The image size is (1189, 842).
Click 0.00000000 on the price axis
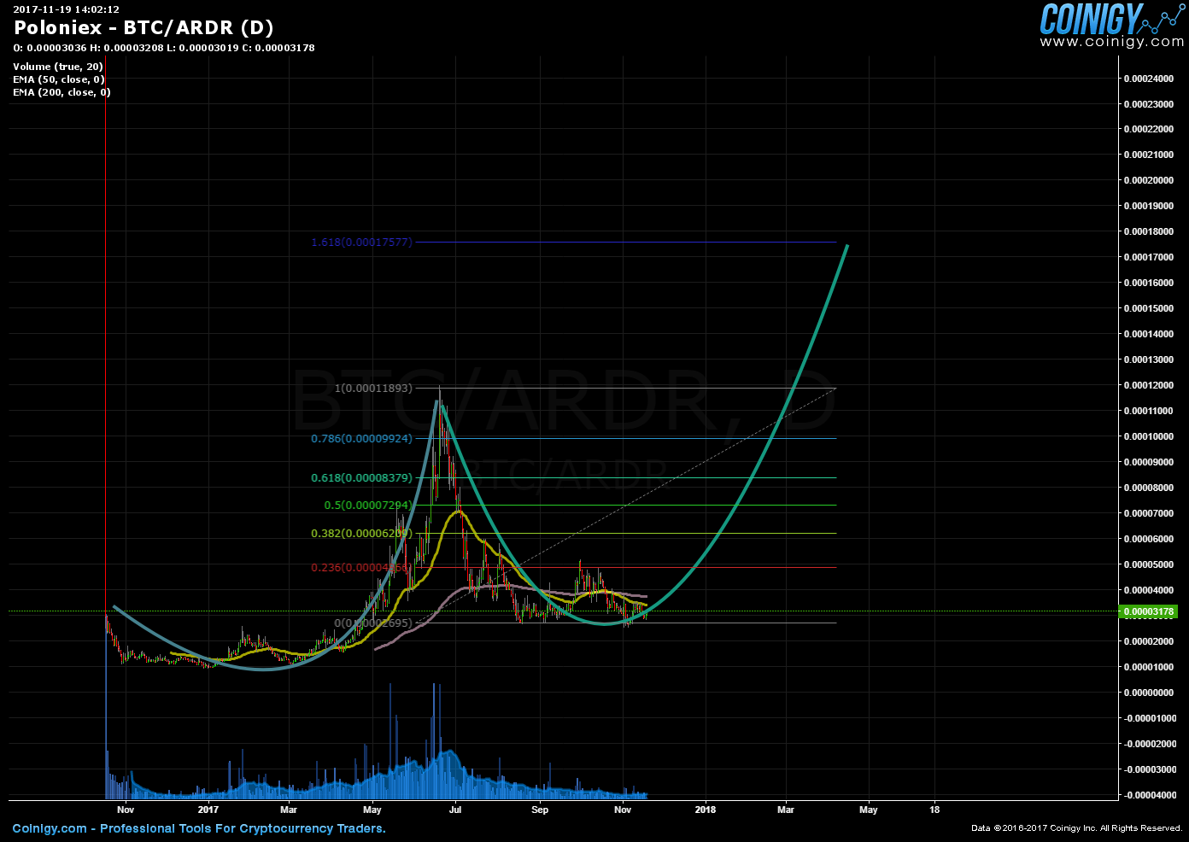[1148, 693]
